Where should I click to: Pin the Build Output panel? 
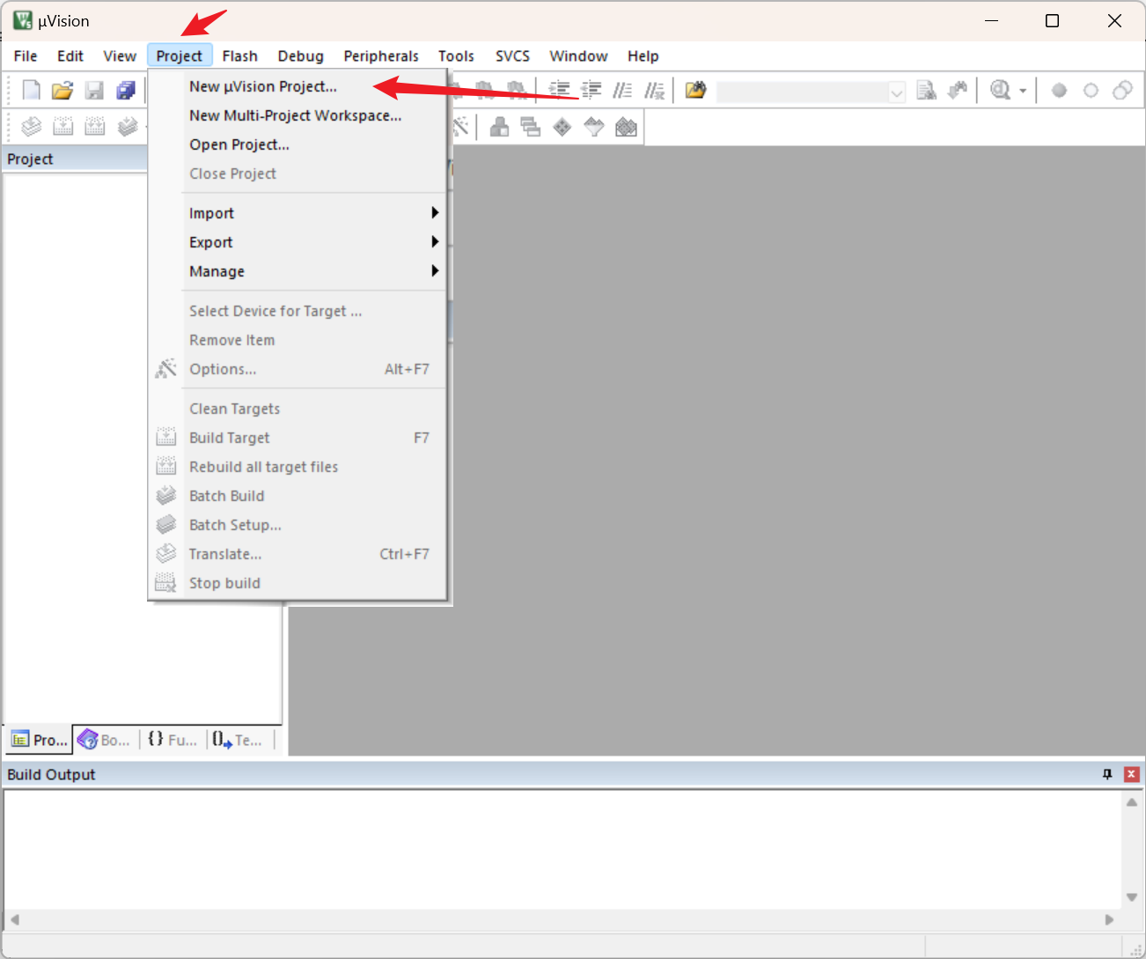1107,774
